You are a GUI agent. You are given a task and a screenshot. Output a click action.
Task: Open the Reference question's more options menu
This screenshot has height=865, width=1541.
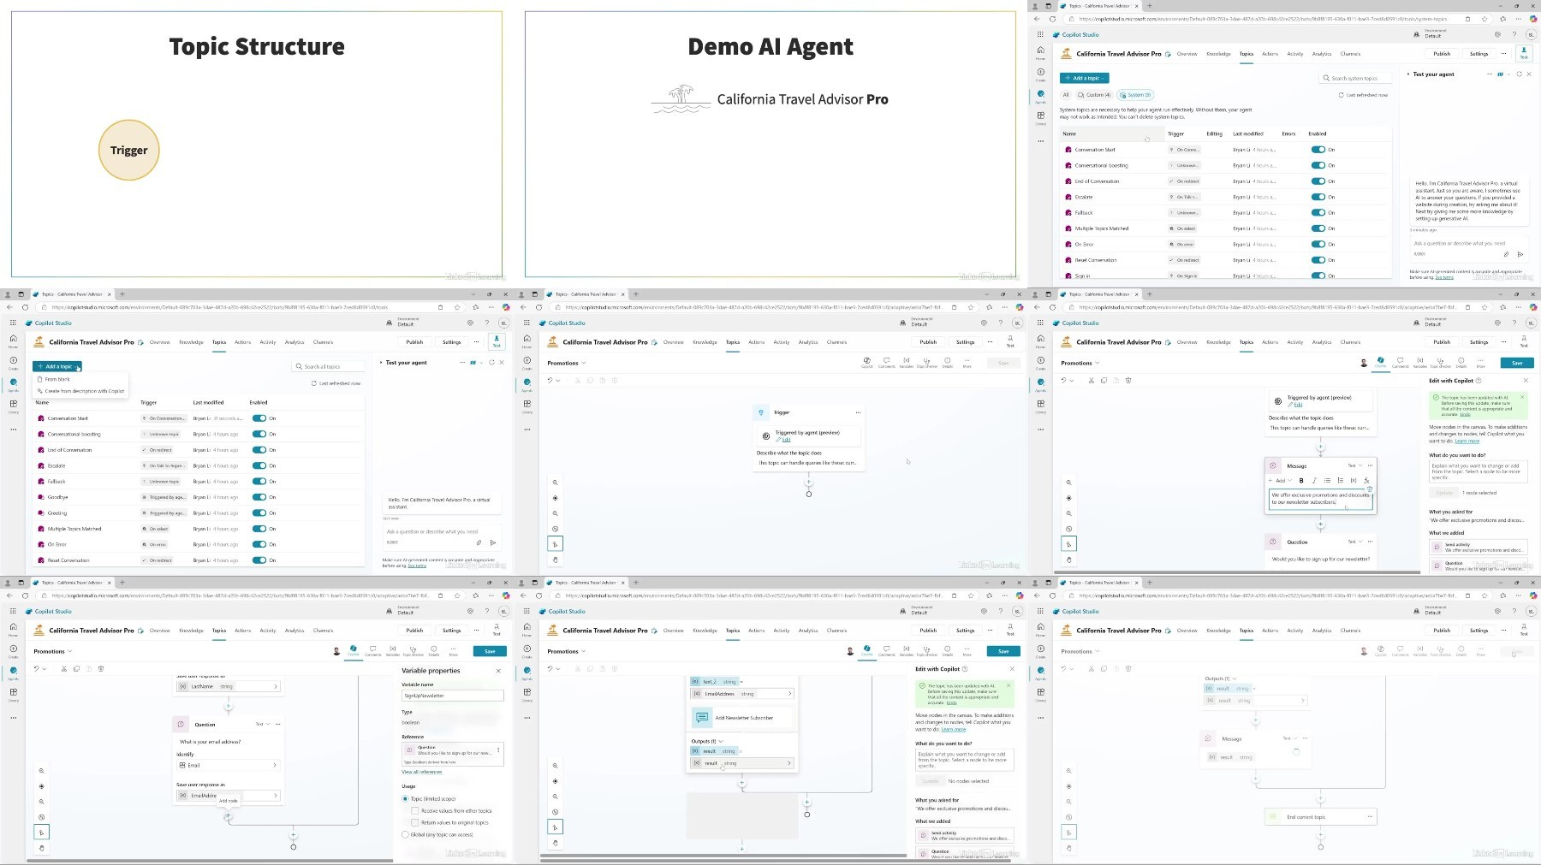click(x=498, y=749)
